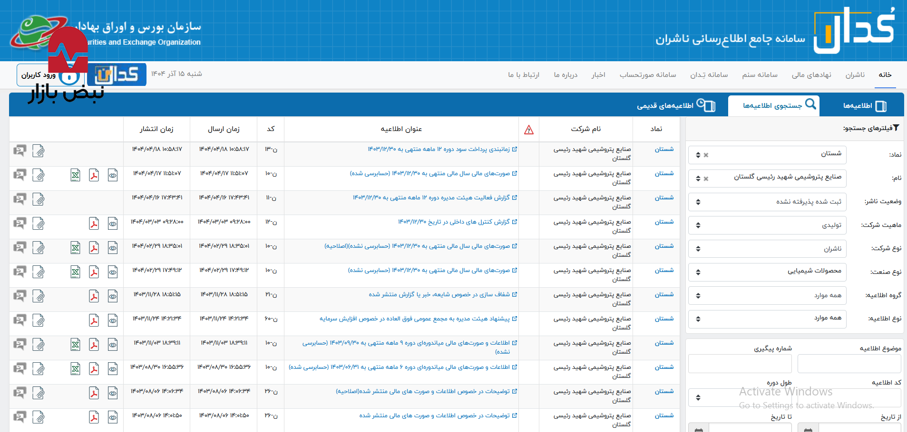Click the magnifier icon on جستجوی اطلاعیه‌ها
The image size is (907, 432).
point(811,105)
